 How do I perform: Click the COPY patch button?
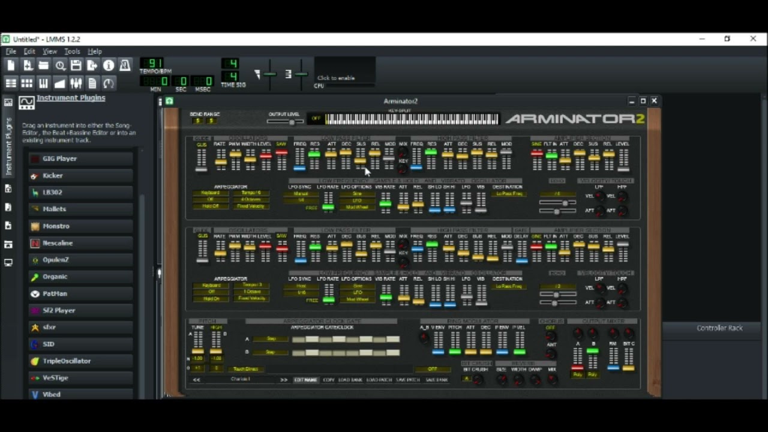329,380
